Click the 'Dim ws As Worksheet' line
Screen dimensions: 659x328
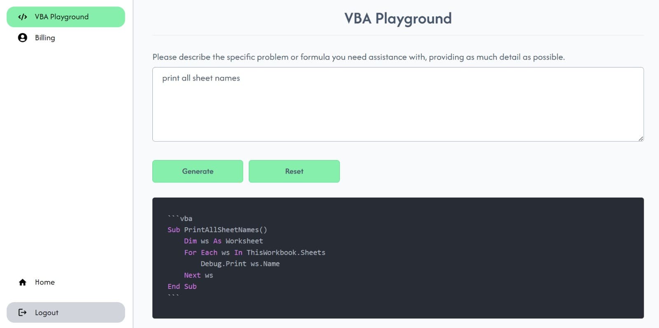point(223,241)
